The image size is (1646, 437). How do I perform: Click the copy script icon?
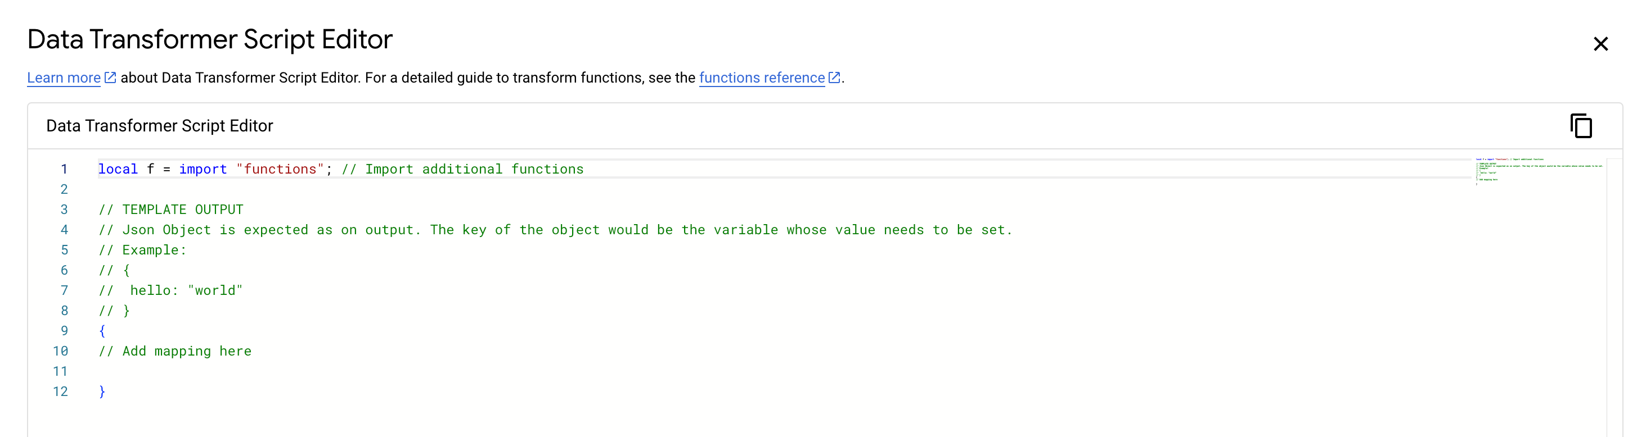click(x=1581, y=126)
